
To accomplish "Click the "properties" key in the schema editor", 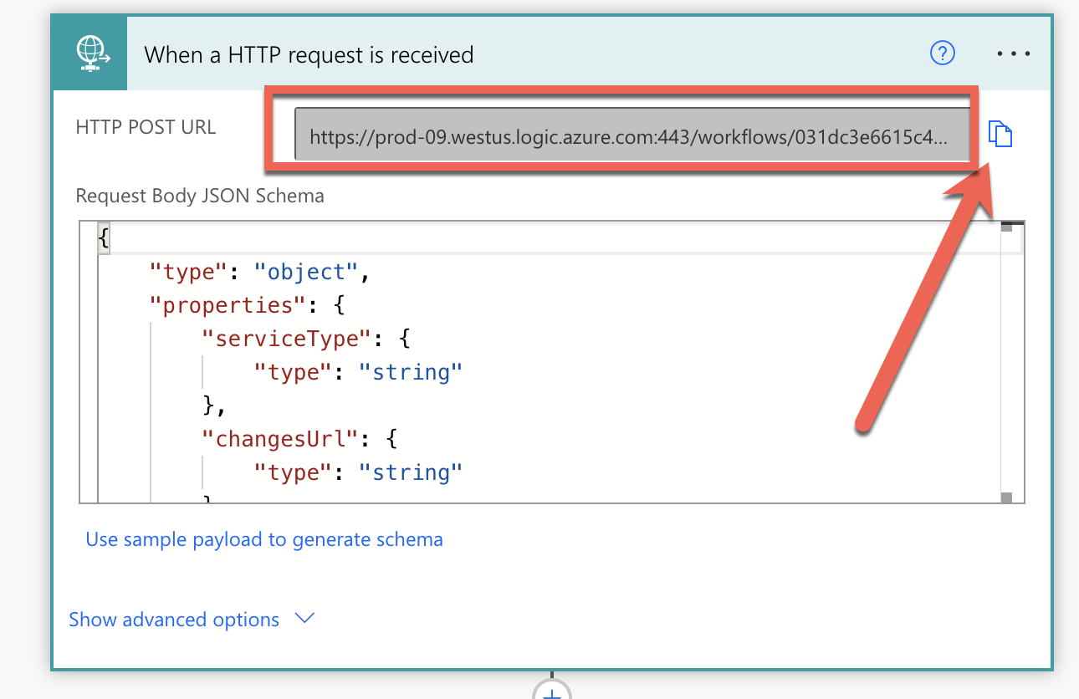I will tap(222, 305).
